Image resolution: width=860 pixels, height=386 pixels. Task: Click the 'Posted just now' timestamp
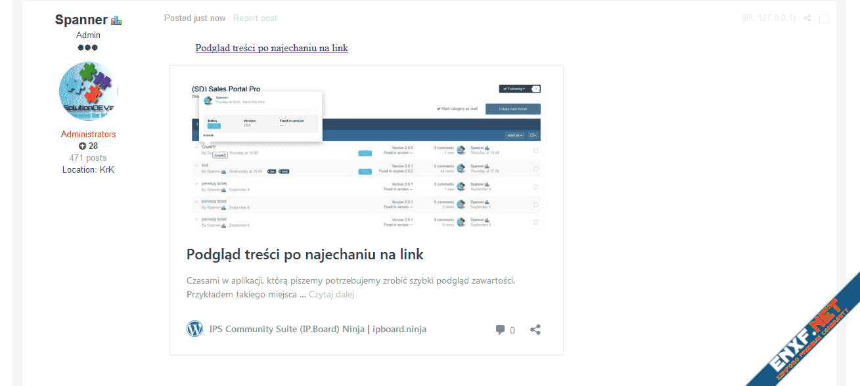tap(194, 18)
